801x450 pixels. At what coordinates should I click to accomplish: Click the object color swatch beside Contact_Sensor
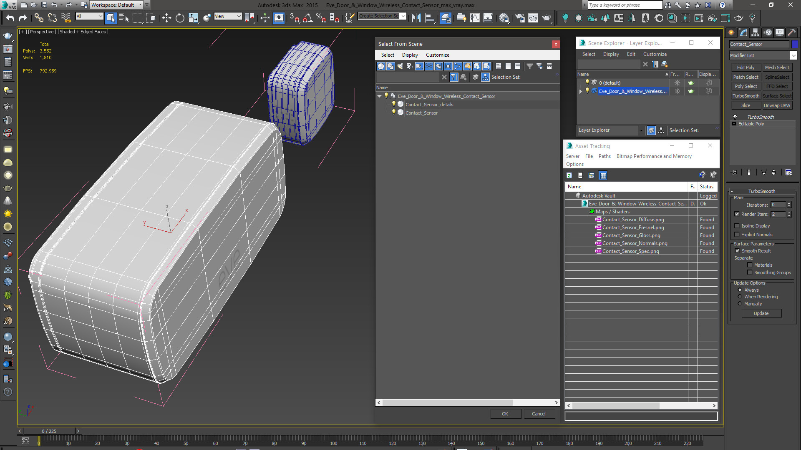795,44
